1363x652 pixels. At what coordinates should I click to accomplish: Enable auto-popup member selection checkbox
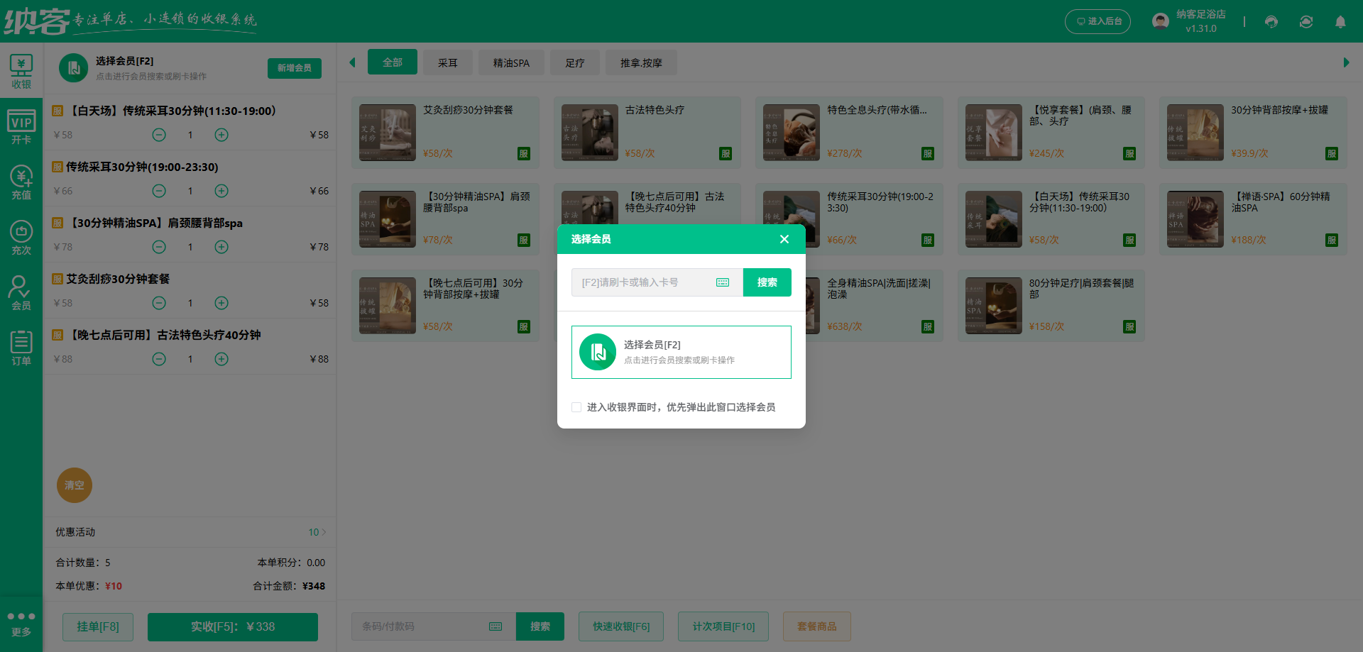pyautogui.click(x=576, y=407)
